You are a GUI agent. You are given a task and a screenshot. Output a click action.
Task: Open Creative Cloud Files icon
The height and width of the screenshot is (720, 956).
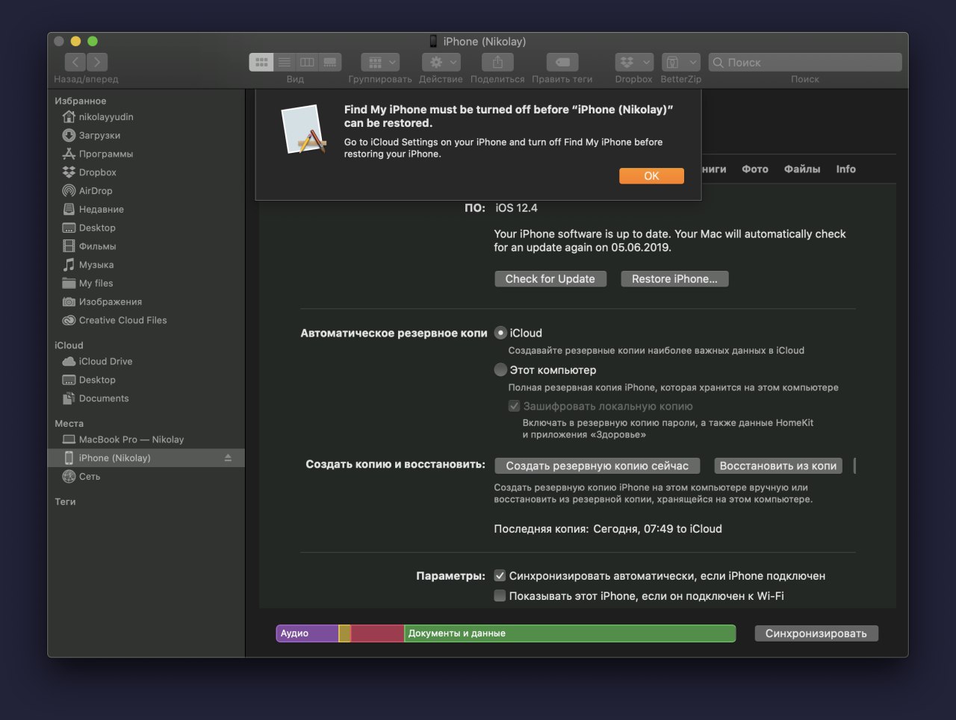click(x=69, y=320)
